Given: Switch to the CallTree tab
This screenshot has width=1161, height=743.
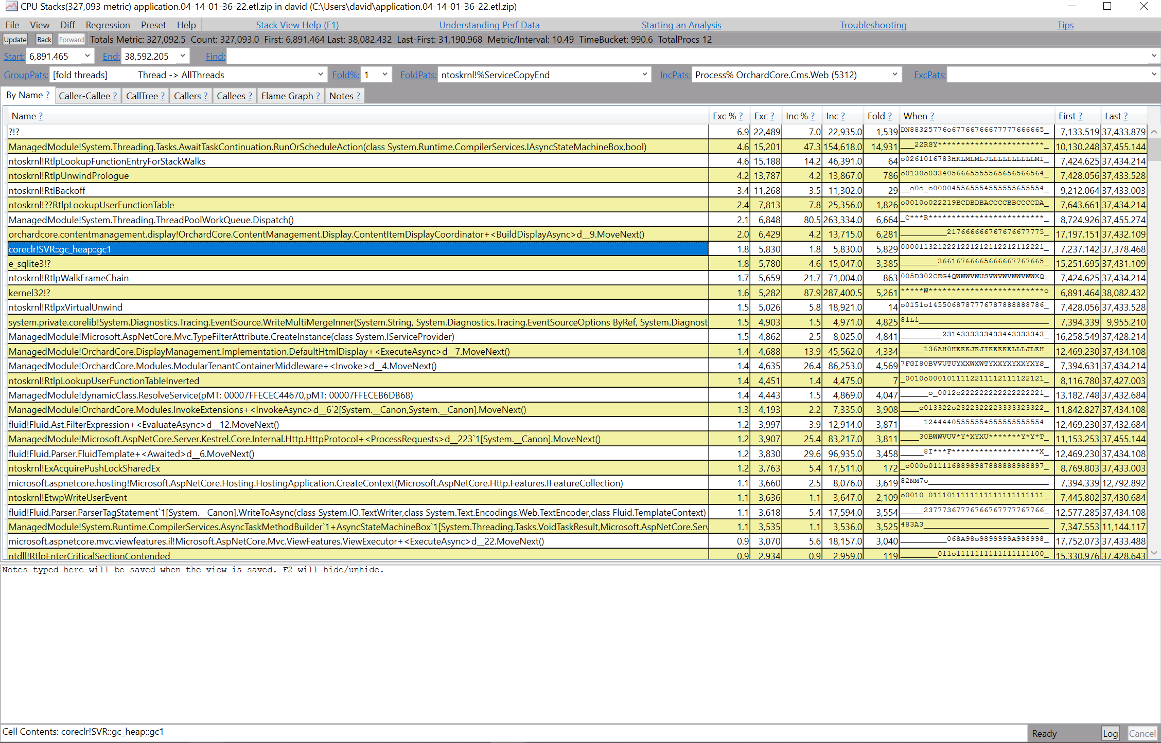Looking at the screenshot, I should click(142, 96).
